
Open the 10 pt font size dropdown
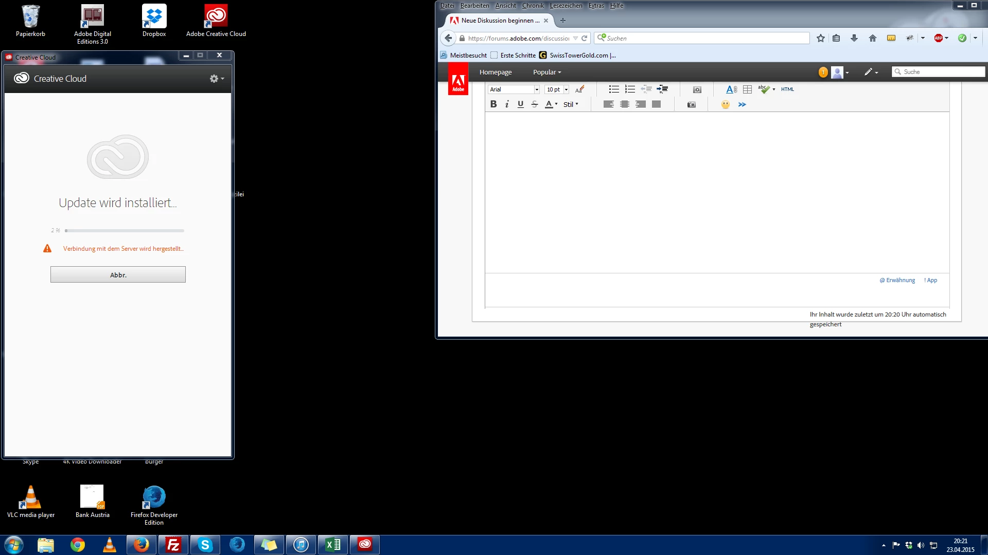(x=566, y=89)
